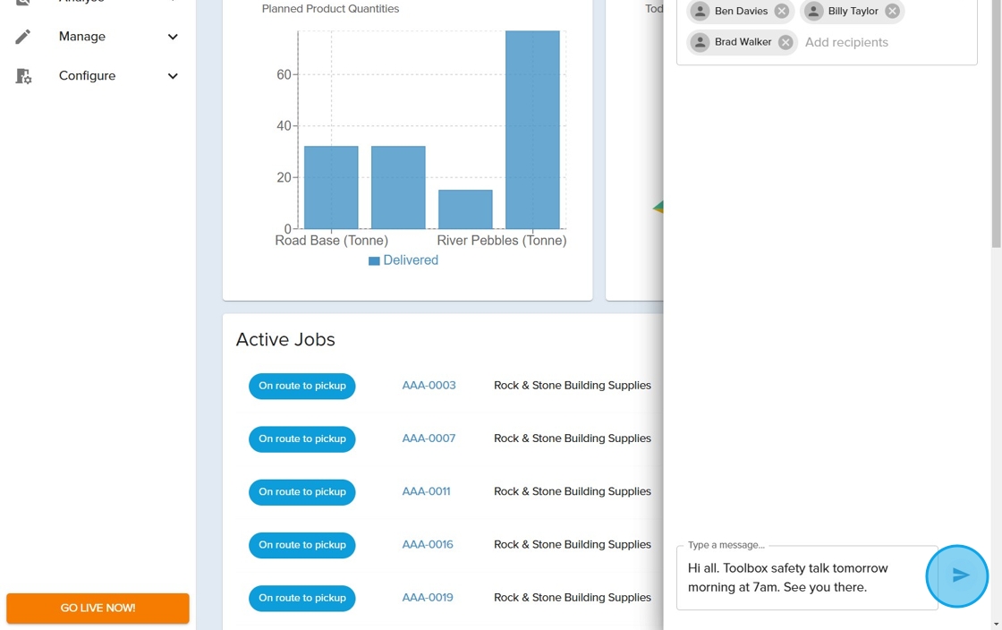Viewport: 1002px width, 630px height.
Task: Click into the message text box
Action: [805, 578]
